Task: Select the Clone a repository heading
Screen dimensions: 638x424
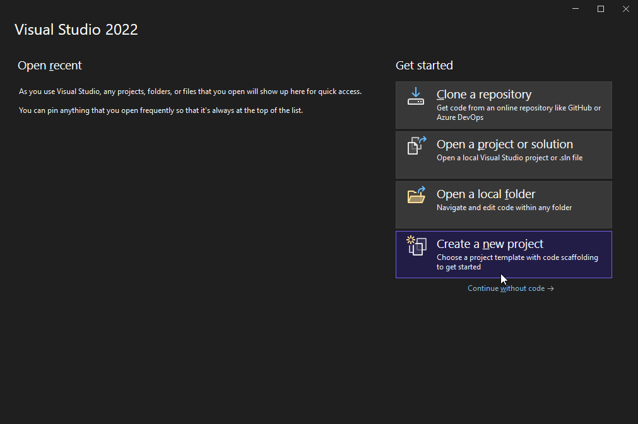Action: pos(484,95)
